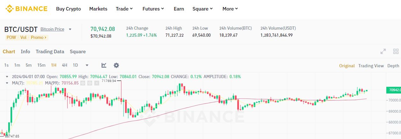Click the Binance logo
The height and width of the screenshot is (139, 401).
pos(26,9)
